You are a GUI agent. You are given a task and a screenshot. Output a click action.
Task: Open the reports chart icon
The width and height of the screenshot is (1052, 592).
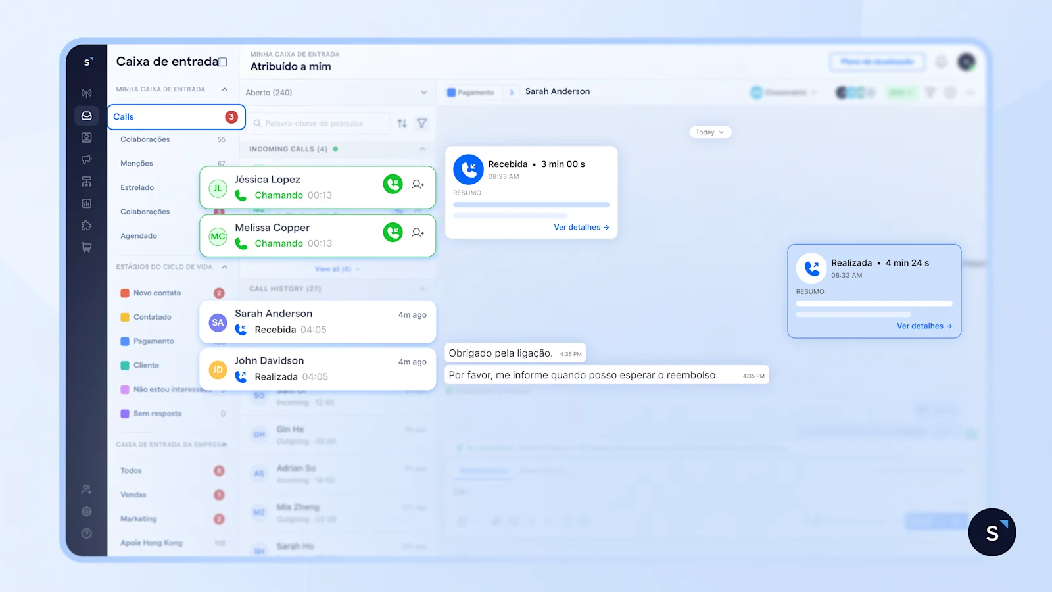[86, 203]
